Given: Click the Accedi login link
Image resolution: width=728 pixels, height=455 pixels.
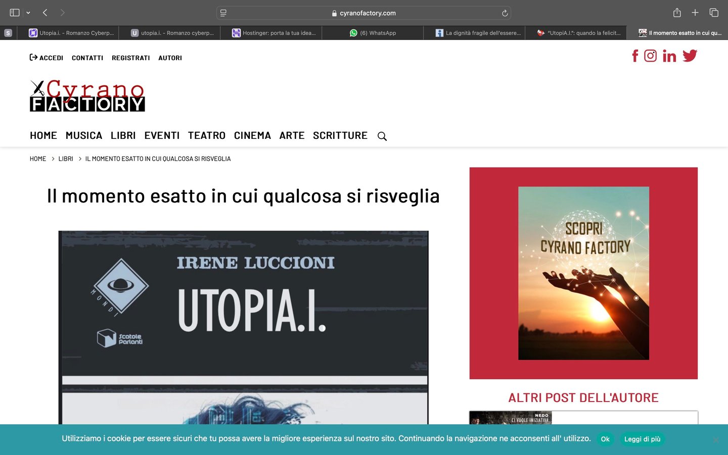Looking at the screenshot, I should 47,58.
